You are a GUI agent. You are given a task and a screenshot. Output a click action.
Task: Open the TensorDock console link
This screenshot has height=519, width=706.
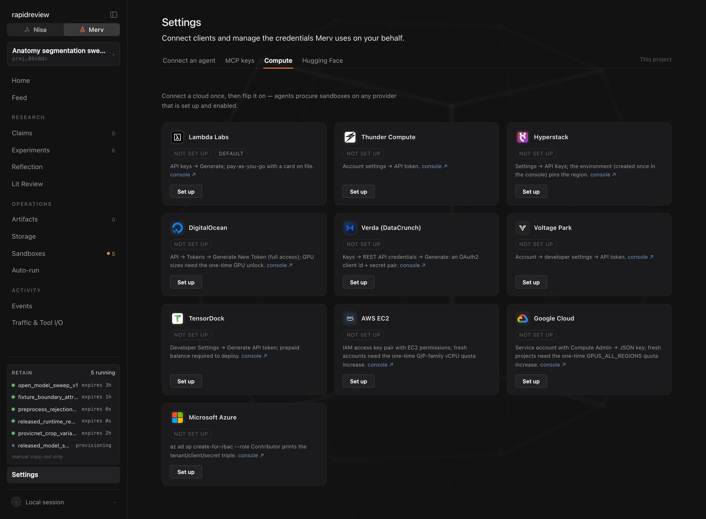click(x=254, y=356)
